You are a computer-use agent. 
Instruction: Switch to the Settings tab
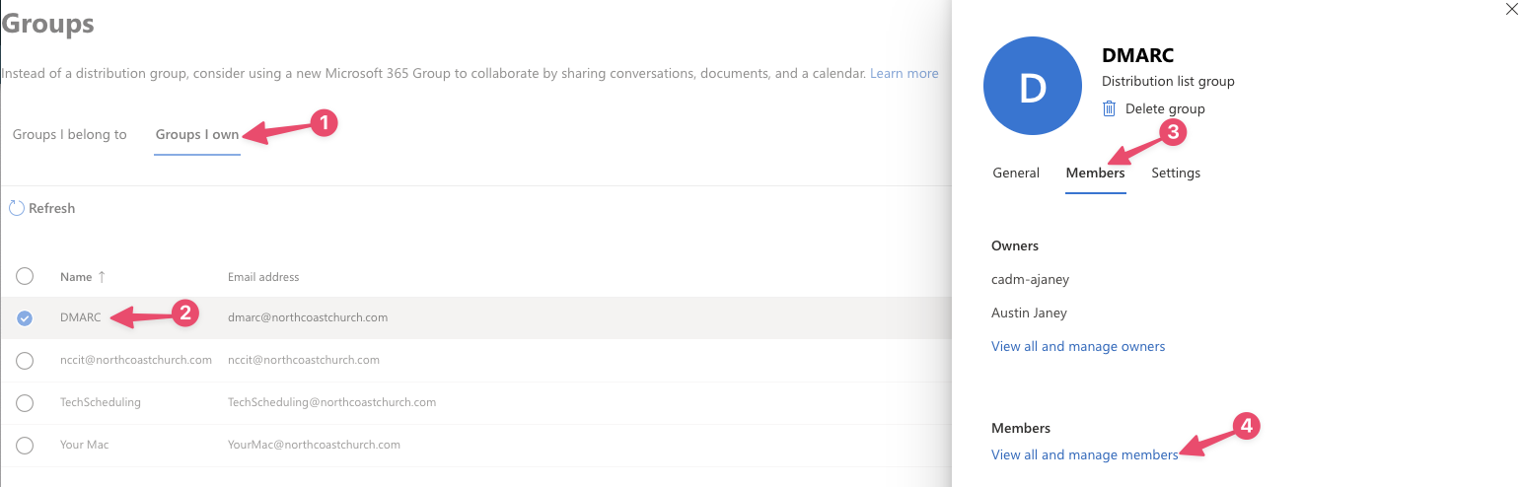point(1176,173)
